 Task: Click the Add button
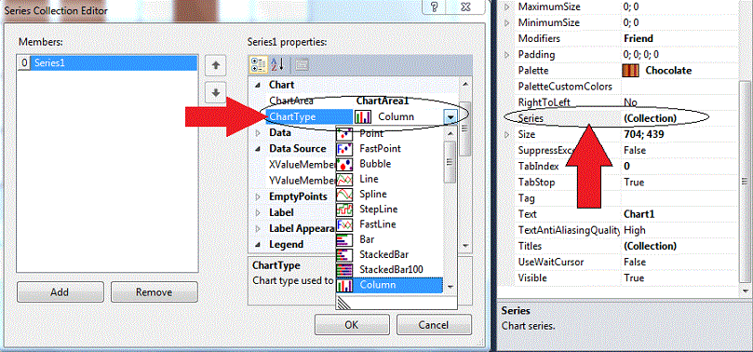click(60, 292)
